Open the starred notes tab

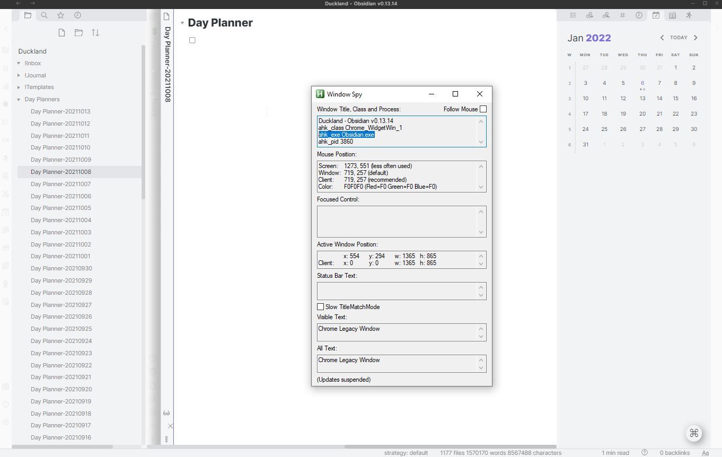coord(61,15)
